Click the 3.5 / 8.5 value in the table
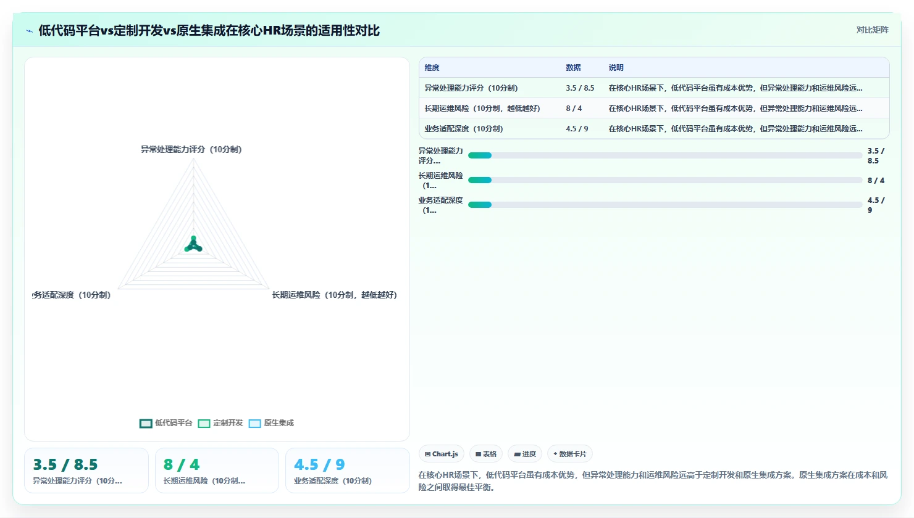914x518 pixels. point(580,88)
